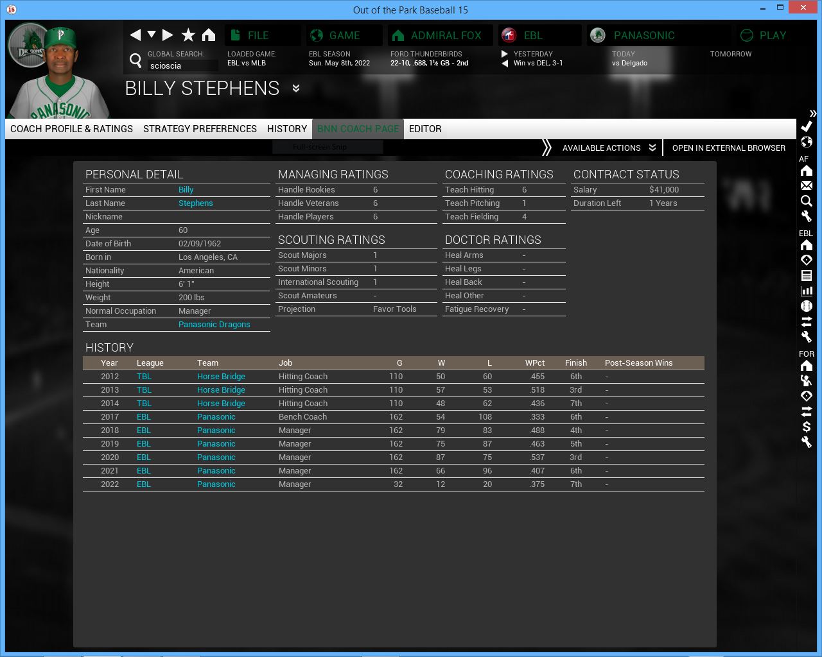Click the Global Search input field
The width and height of the screenshot is (822, 657).
click(x=182, y=65)
